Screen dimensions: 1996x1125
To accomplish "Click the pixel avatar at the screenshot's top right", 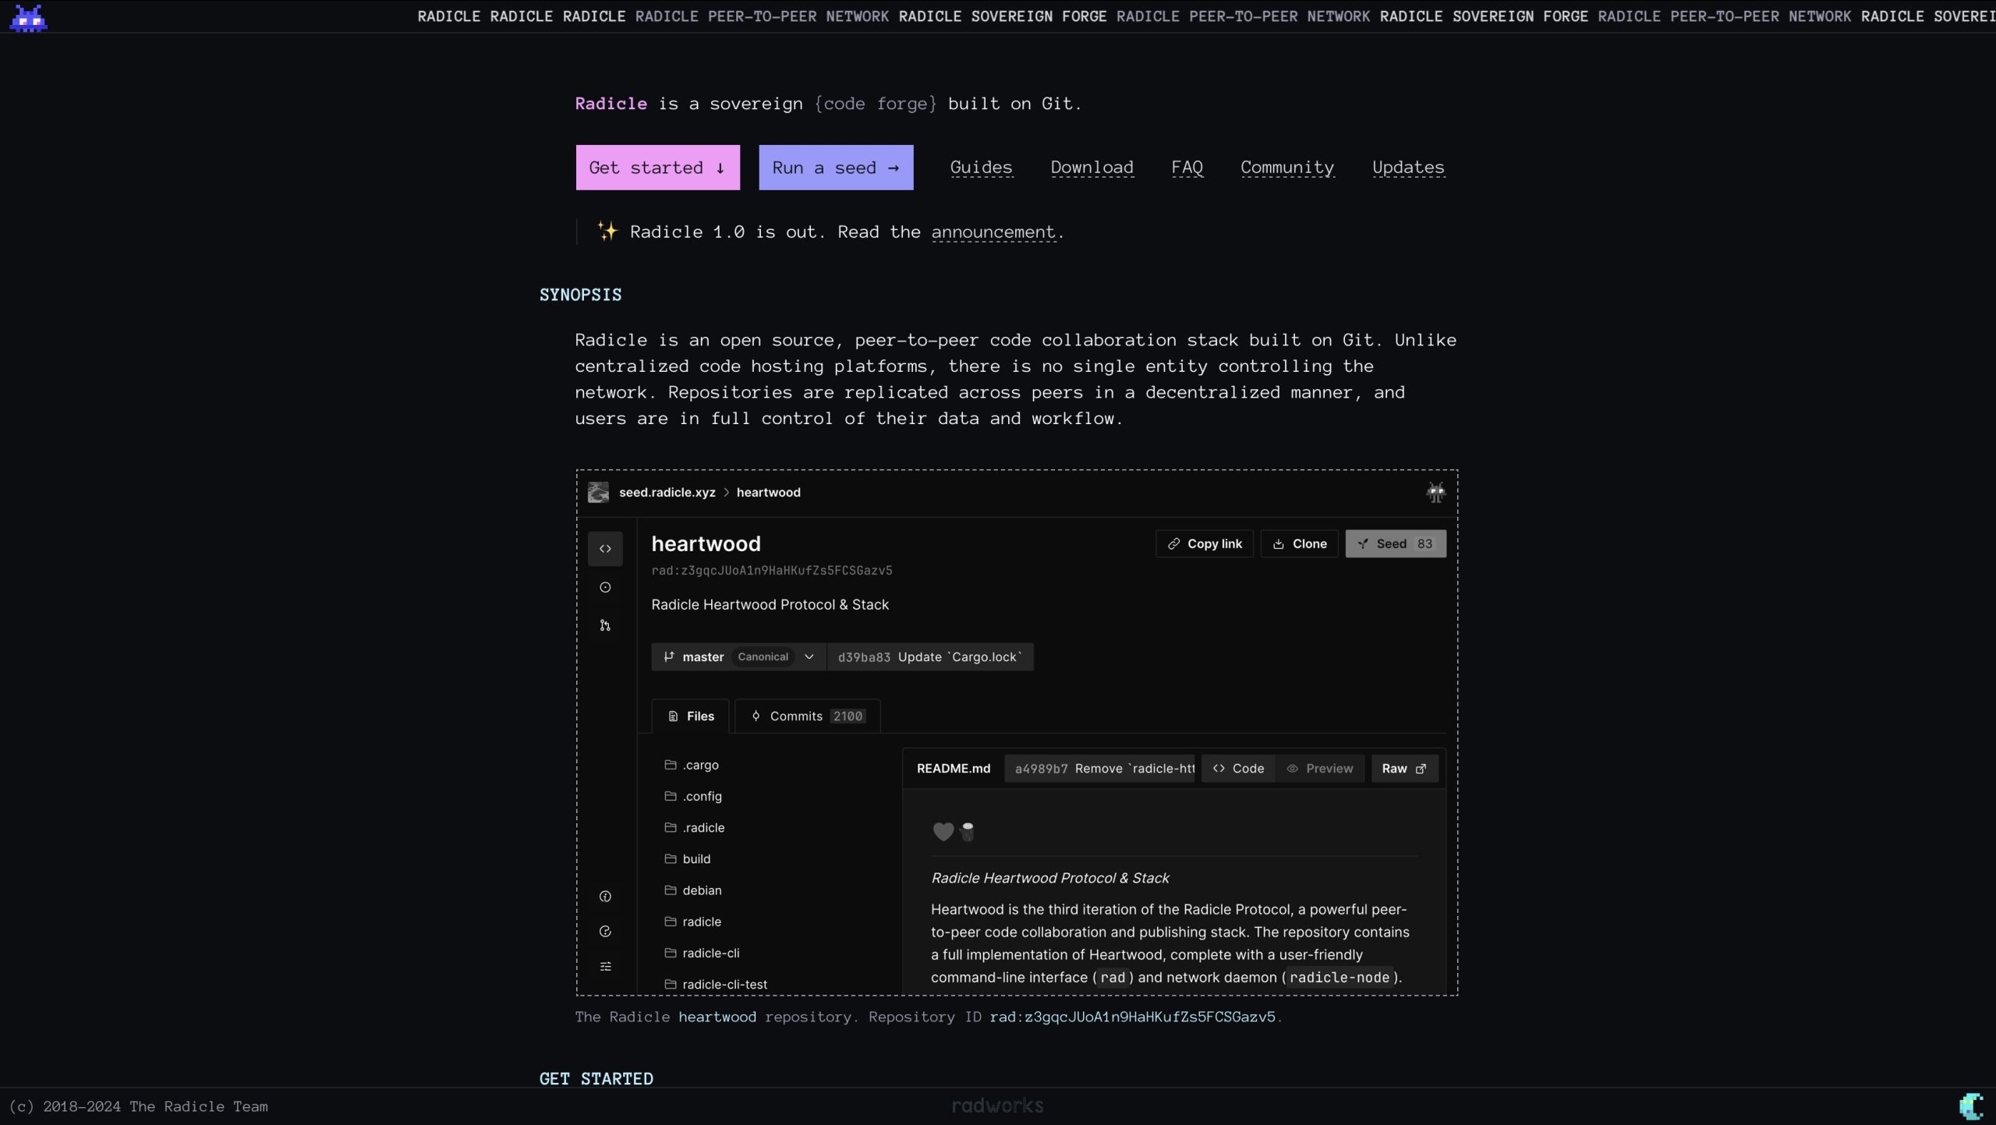I will [1435, 493].
